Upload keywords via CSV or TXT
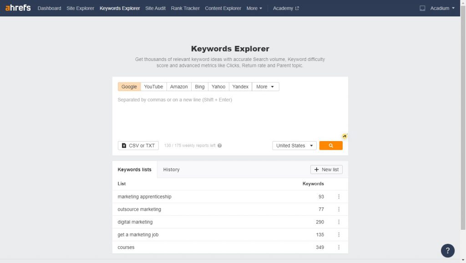 pyautogui.click(x=138, y=146)
